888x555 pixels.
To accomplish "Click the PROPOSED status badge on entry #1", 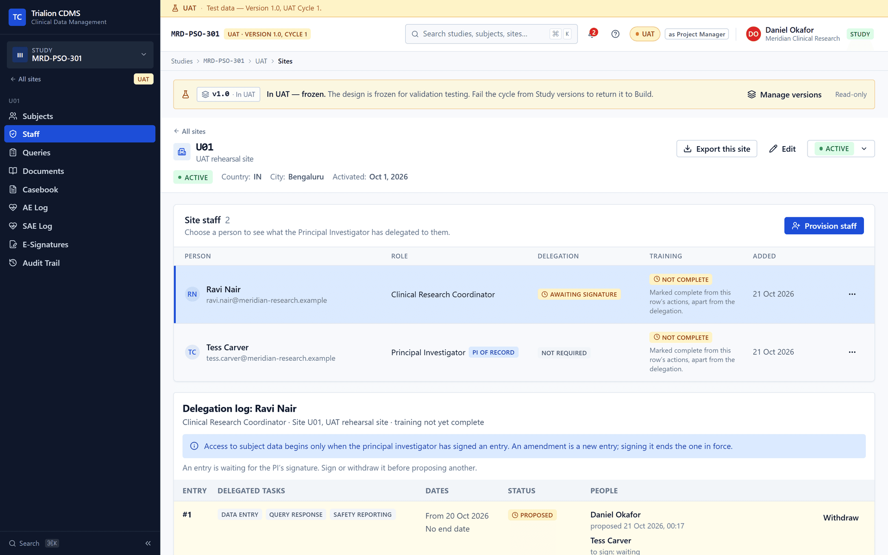I will (532, 515).
